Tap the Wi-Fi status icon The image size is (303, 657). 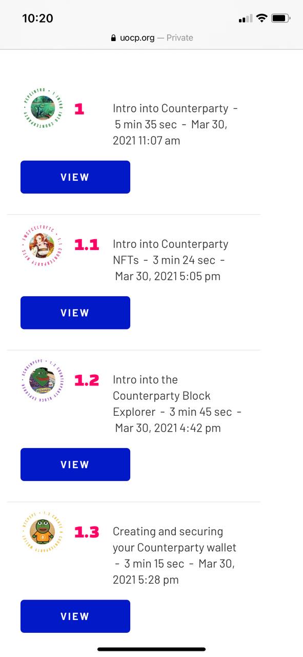pyautogui.click(x=262, y=18)
